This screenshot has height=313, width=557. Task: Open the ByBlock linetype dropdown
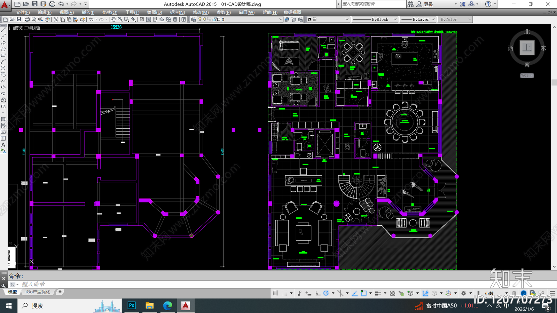pos(375,19)
